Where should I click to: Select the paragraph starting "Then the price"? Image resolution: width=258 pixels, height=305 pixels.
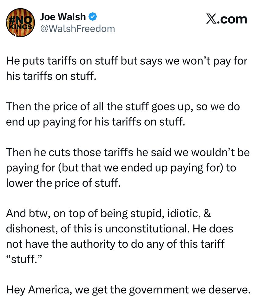123,114
